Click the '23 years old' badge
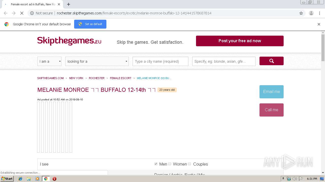Image resolution: width=325 pixels, height=182 pixels. tap(167, 90)
